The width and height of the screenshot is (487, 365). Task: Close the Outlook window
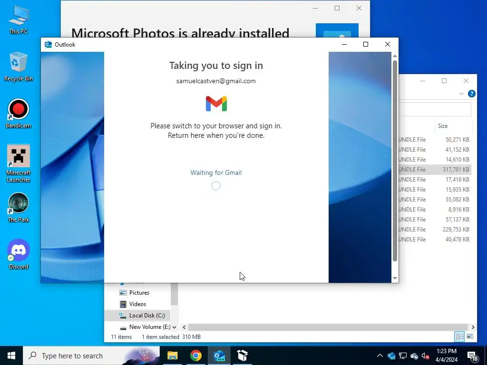tap(387, 44)
